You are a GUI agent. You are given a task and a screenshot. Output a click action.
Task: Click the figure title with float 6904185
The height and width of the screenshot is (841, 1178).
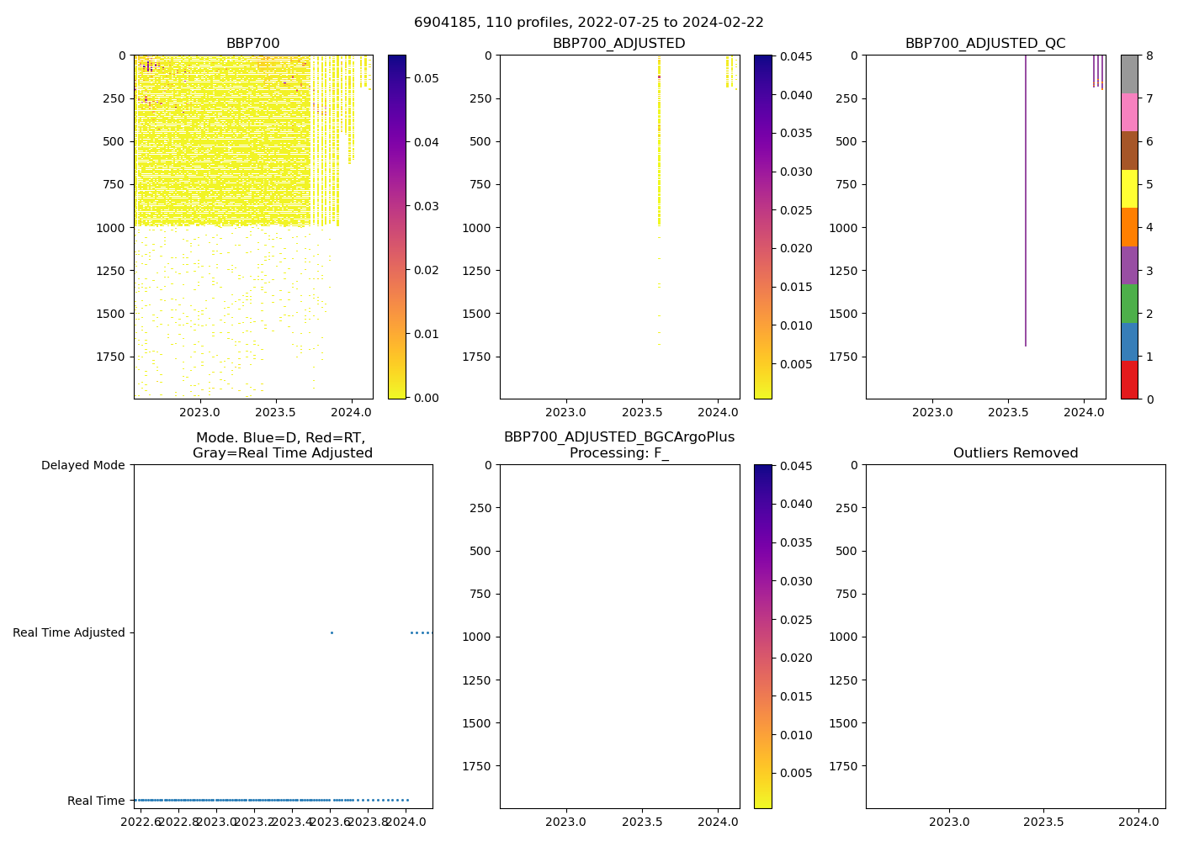coord(588,23)
